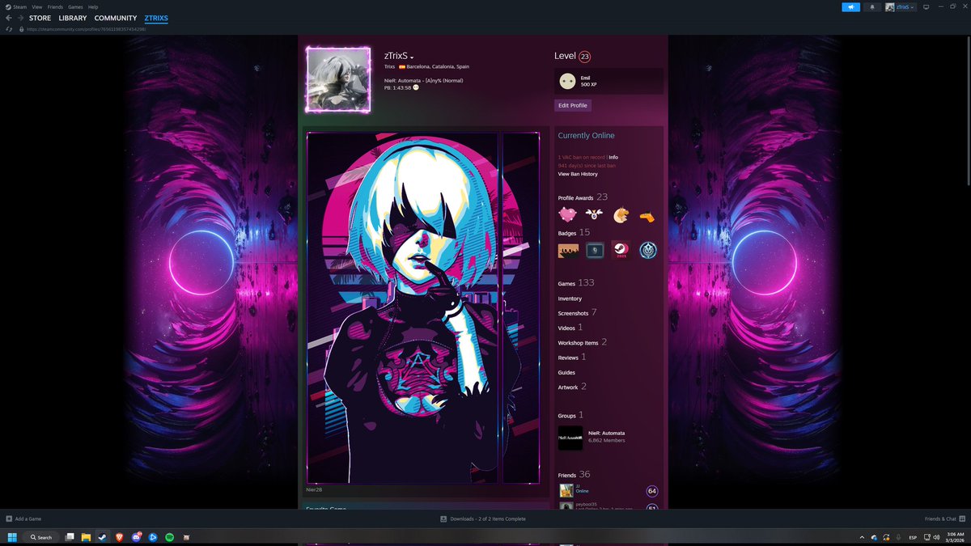Open the notifications bell
The width and height of the screenshot is (971, 546).
click(x=872, y=7)
